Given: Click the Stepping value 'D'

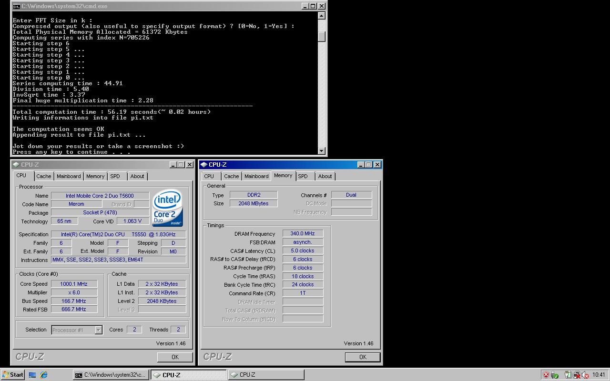Looking at the screenshot, I should point(173,243).
